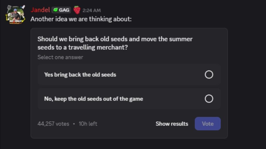Select the radio circle for No option
266x149 pixels.
coord(209,99)
